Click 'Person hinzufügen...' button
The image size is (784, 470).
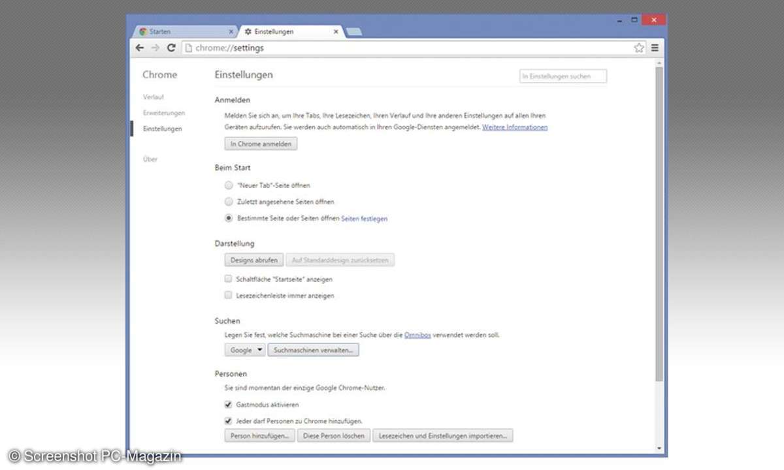pos(259,435)
